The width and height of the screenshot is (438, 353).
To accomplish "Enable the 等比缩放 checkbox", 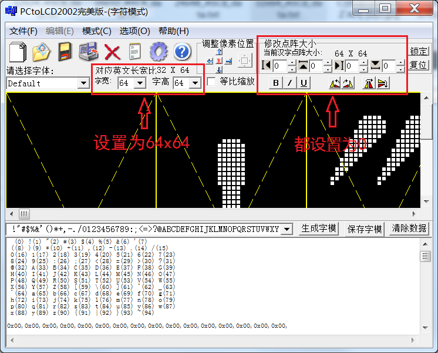I will pos(211,82).
